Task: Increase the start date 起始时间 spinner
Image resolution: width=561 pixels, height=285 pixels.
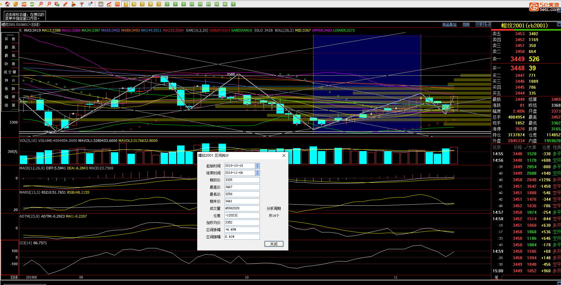Action: (x=257, y=164)
